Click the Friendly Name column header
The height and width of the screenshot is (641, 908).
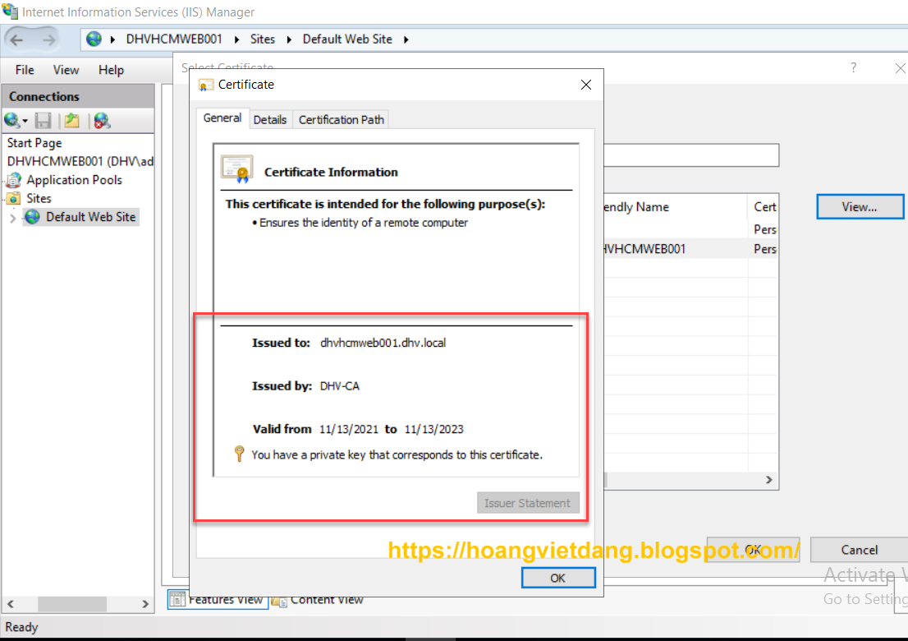pos(675,207)
